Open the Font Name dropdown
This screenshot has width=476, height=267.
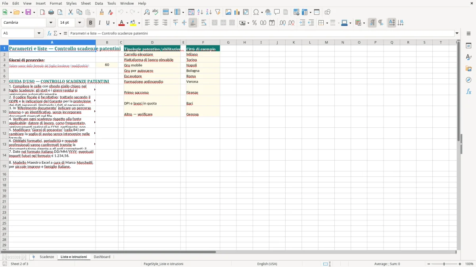point(51,23)
